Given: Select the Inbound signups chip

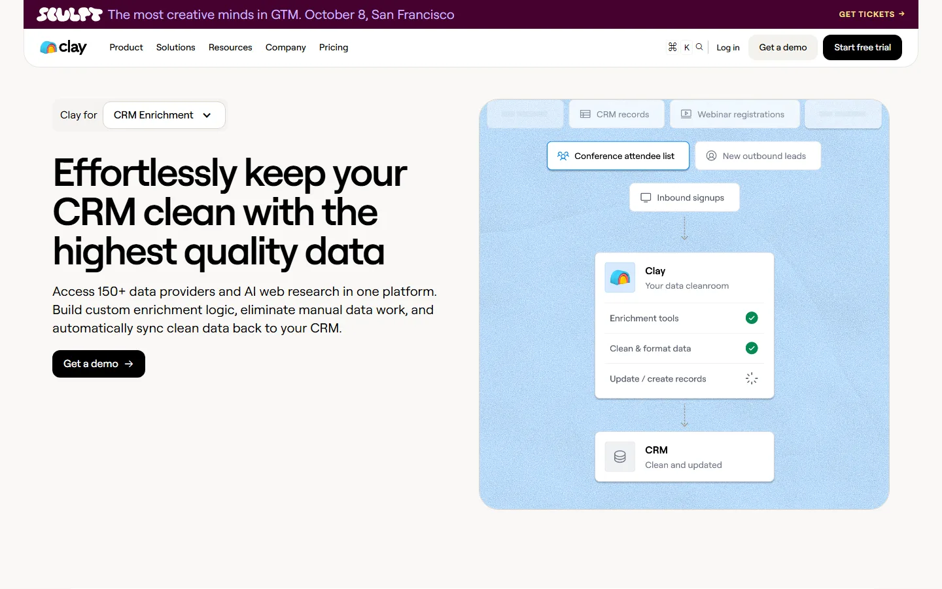Looking at the screenshot, I should tap(684, 198).
